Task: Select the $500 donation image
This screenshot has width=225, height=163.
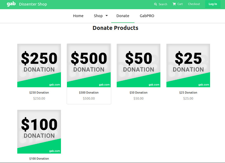Action: [x=89, y=66]
